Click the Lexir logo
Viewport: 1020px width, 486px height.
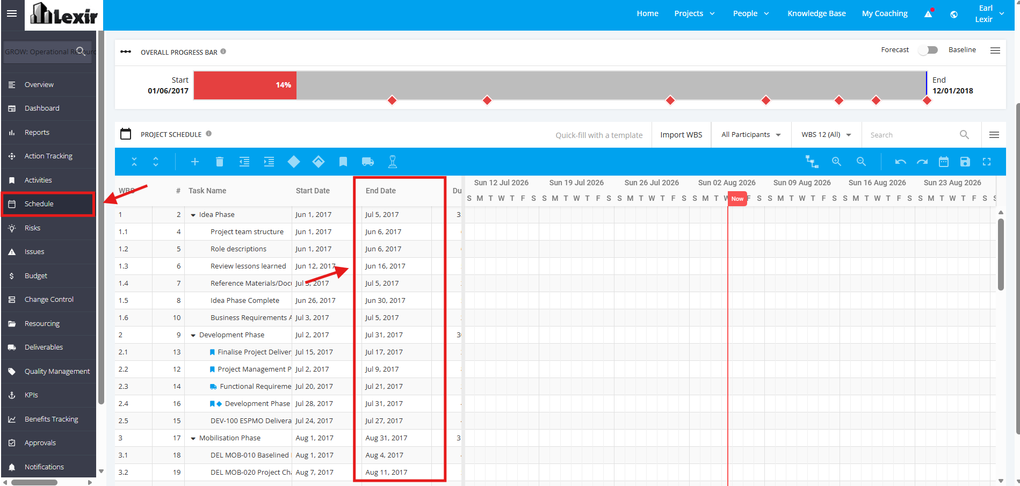[64, 14]
